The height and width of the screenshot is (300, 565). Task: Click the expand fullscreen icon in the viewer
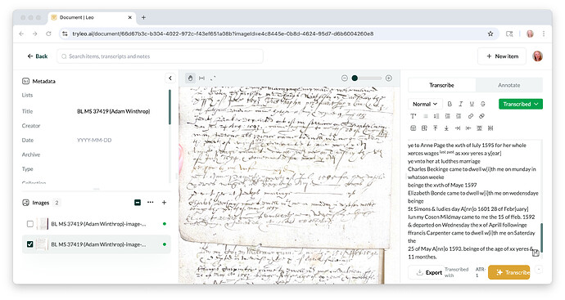coord(213,78)
